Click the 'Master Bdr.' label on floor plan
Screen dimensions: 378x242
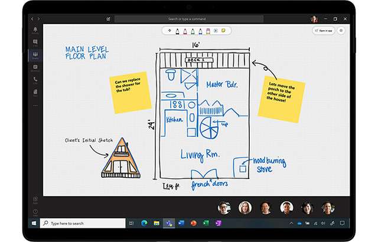click(222, 84)
